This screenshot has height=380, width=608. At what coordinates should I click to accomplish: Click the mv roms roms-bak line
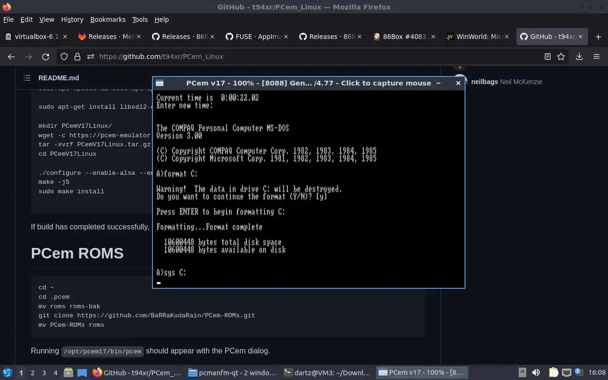(x=69, y=306)
